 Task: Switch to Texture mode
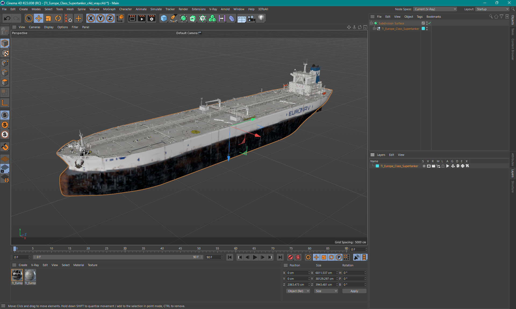coord(5,53)
